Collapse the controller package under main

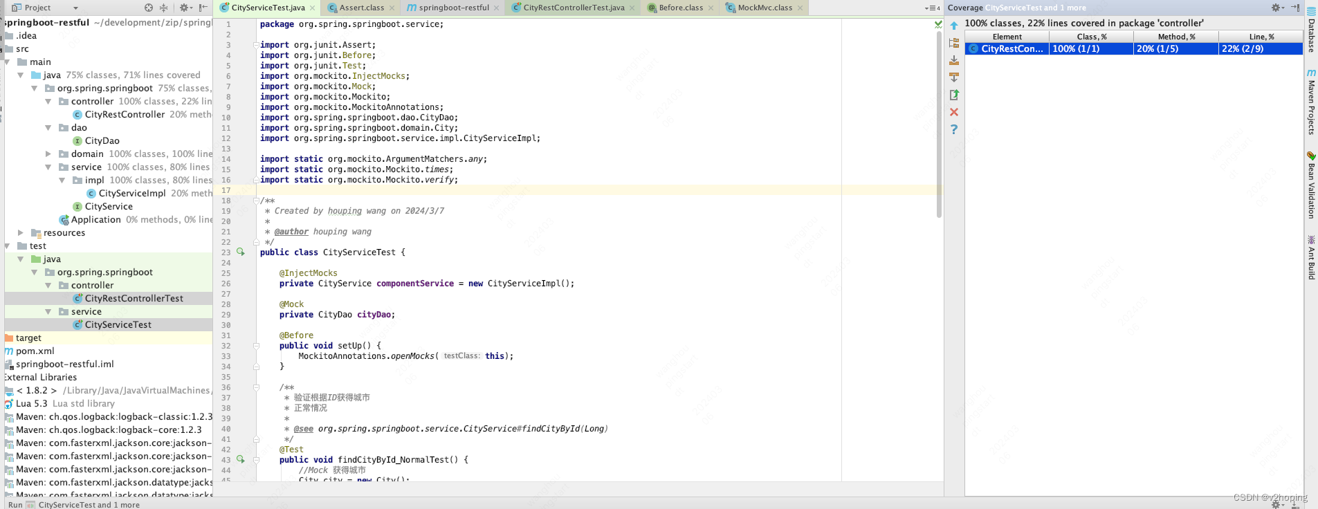[48, 102]
